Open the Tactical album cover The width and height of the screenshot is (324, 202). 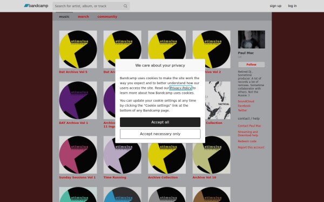pyautogui.click(x=218, y=100)
